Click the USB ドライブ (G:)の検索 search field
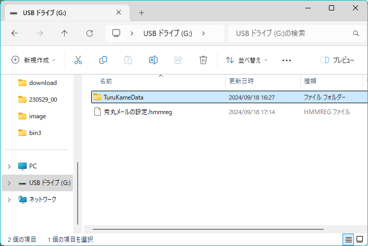368x246 pixels. point(292,33)
